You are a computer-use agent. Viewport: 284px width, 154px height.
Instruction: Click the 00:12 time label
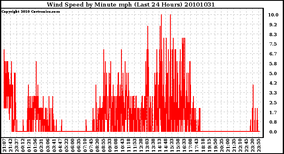tap(23, 146)
